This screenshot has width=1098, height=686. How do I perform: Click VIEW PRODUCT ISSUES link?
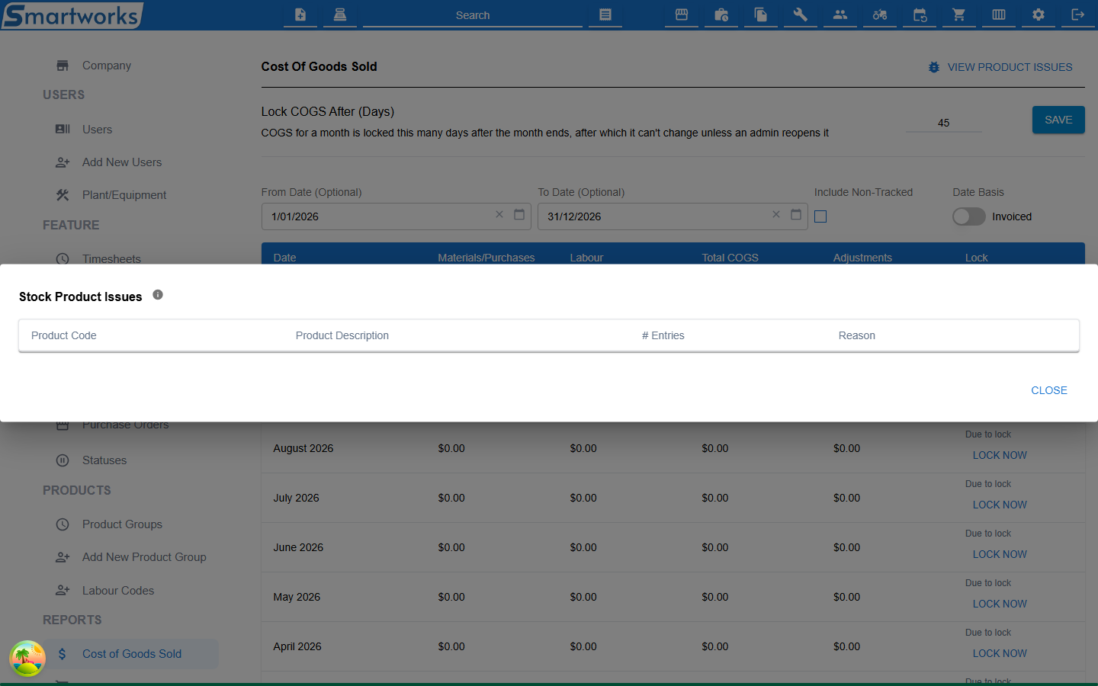pyautogui.click(x=1000, y=67)
